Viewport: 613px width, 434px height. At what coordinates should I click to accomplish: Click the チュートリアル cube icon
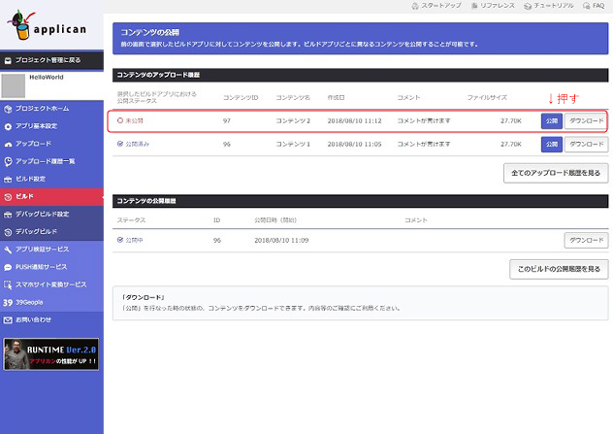[528, 6]
